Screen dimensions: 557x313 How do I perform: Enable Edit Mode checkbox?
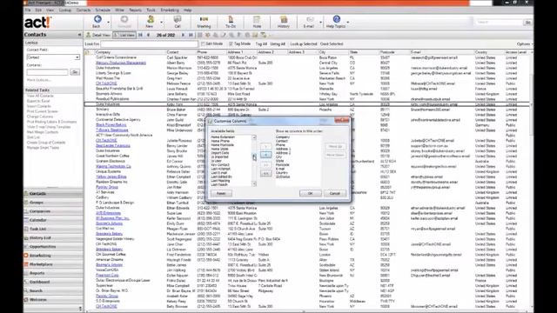click(203, 44)
